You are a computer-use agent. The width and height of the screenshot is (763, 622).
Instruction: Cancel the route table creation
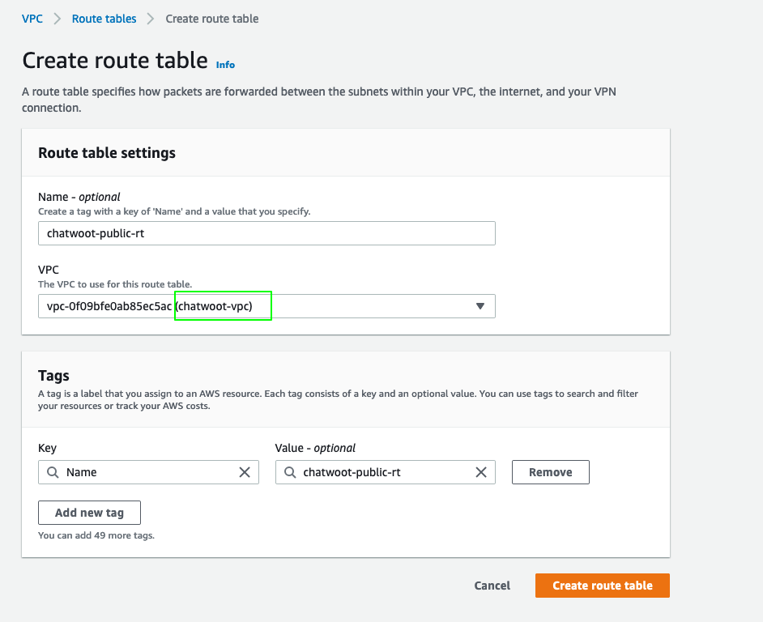492,586
